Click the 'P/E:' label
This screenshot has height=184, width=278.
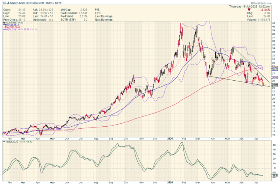click(x=97, y=10)
